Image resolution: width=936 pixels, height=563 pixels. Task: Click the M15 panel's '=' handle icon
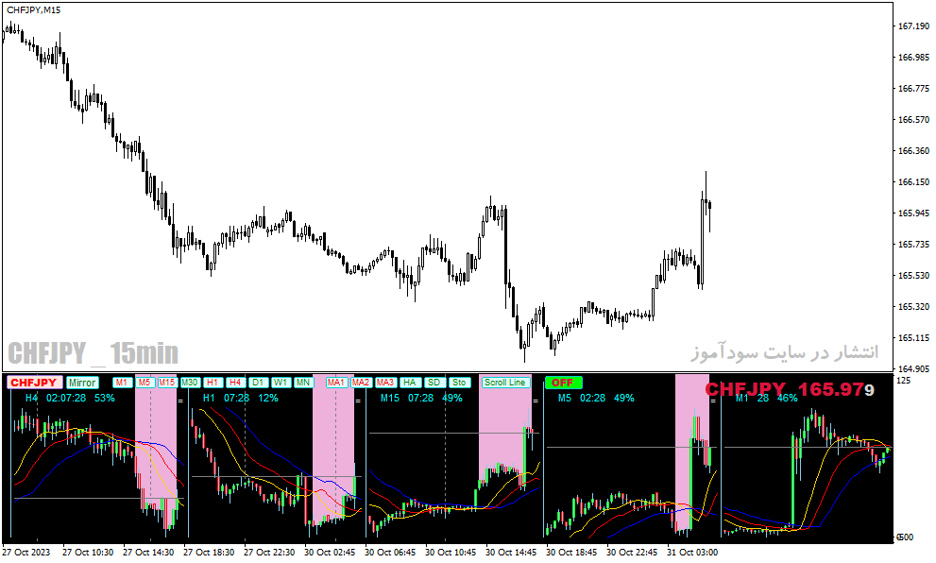[x=536, y=401]
